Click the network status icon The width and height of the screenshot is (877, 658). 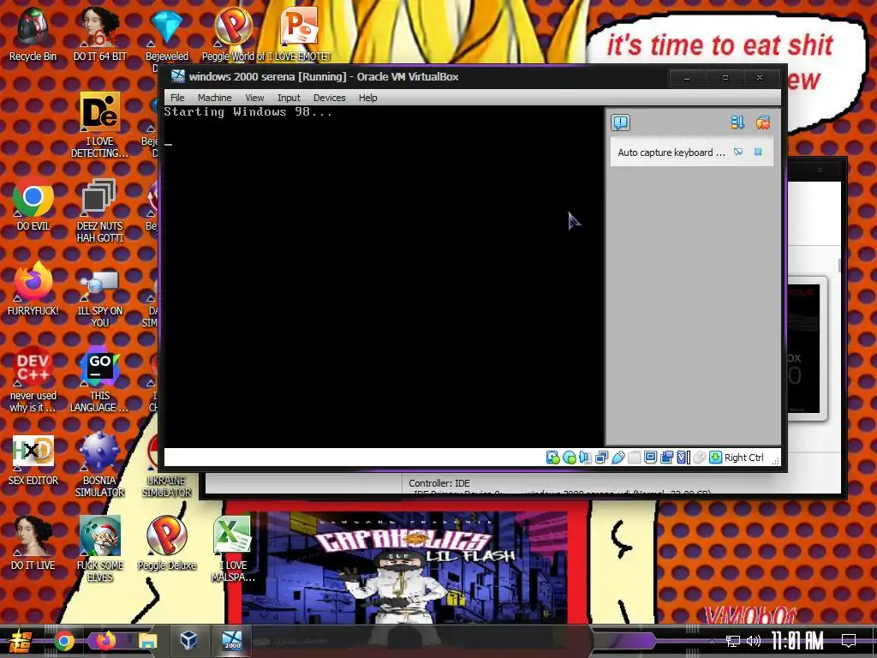coord(602,458)
